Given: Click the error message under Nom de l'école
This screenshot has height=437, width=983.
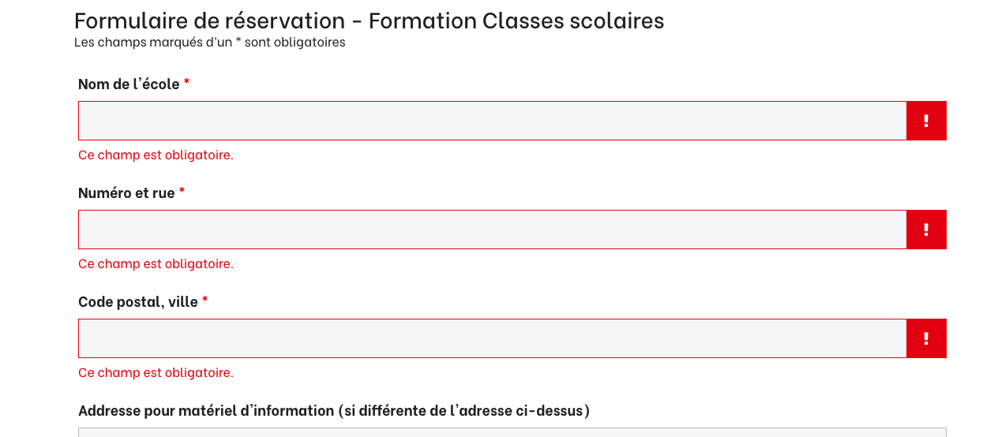Looking at the screenshot, I should [156, 155].
